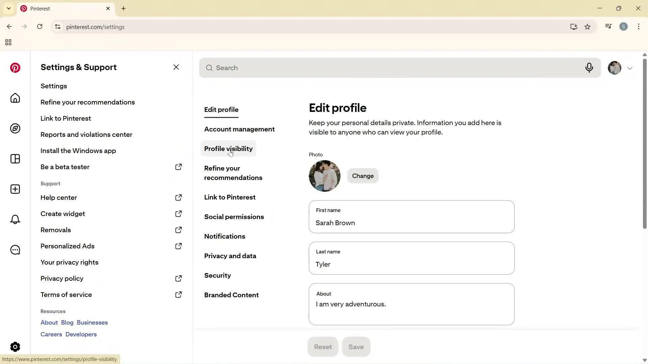The width and height of the screenshot is (648, 364).
Task: Open the About link under Resources
Action: [49, 323]
